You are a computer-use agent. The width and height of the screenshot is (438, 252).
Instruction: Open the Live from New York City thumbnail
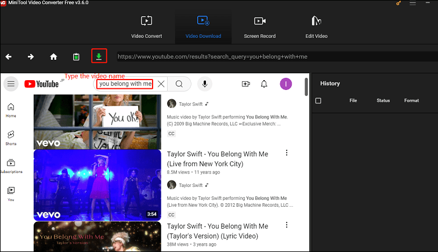97,185
